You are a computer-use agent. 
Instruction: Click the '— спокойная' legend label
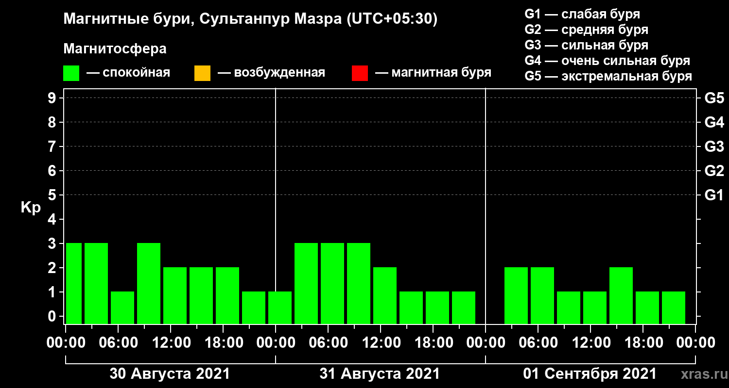tap(128, 73)
